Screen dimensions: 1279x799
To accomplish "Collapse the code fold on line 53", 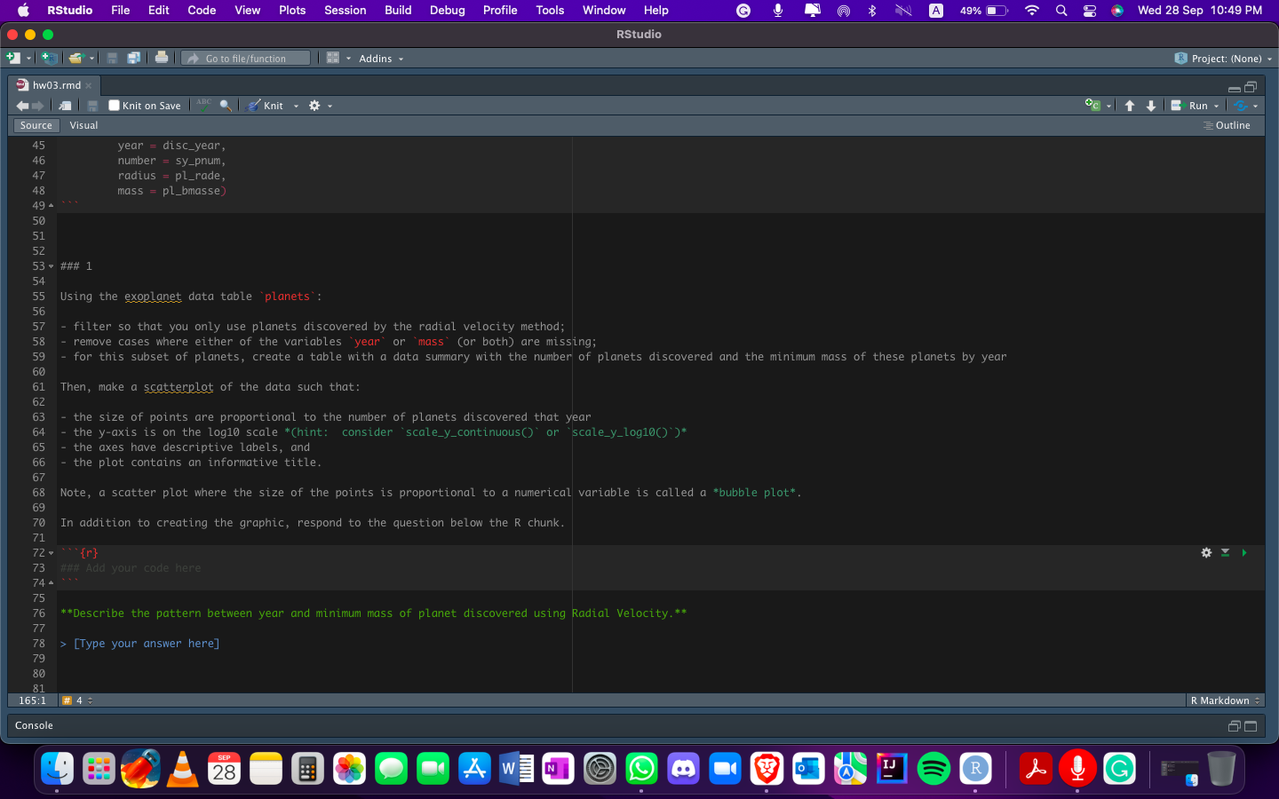I will tap(51, 266).
